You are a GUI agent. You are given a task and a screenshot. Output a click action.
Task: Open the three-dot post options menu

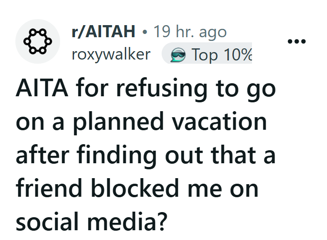pos(296,41)
